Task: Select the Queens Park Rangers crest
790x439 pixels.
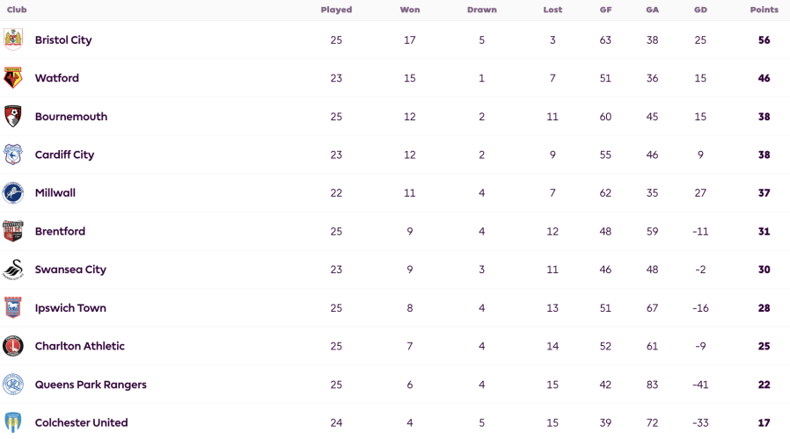Action: [x=13, y=385]
